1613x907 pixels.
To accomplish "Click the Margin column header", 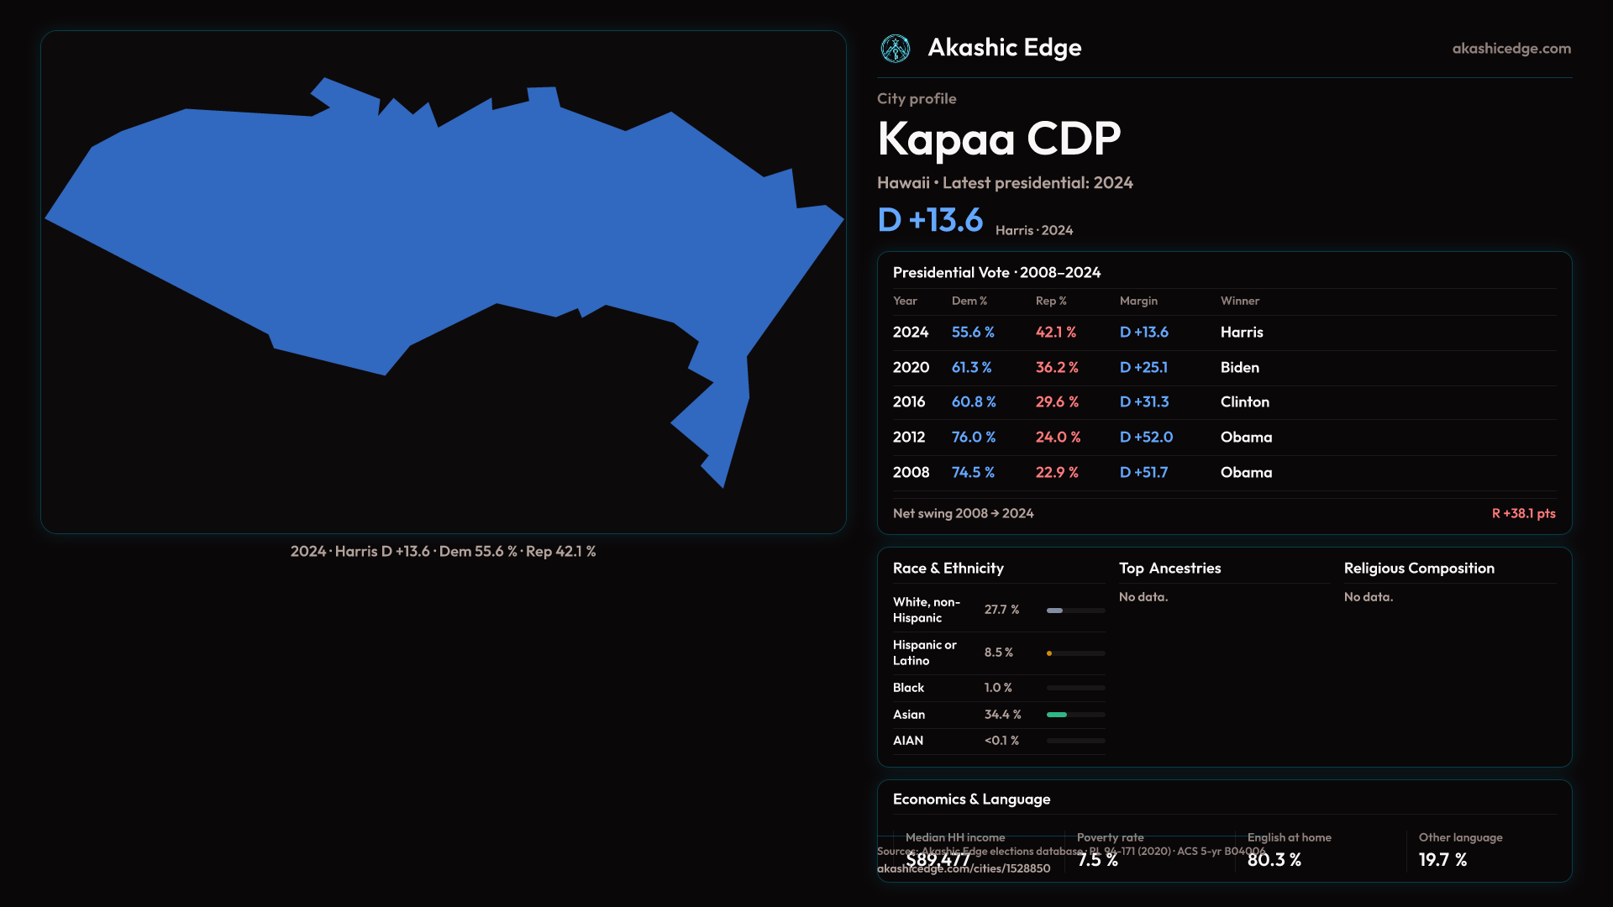I will click(x=1138, y=301).
